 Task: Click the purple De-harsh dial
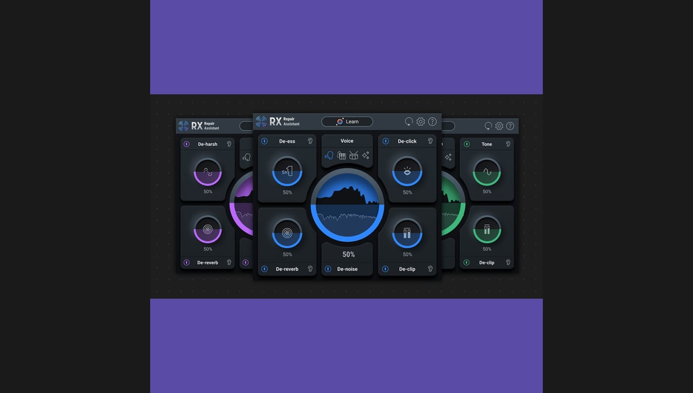pyautogui.click(x=207, y=172)
